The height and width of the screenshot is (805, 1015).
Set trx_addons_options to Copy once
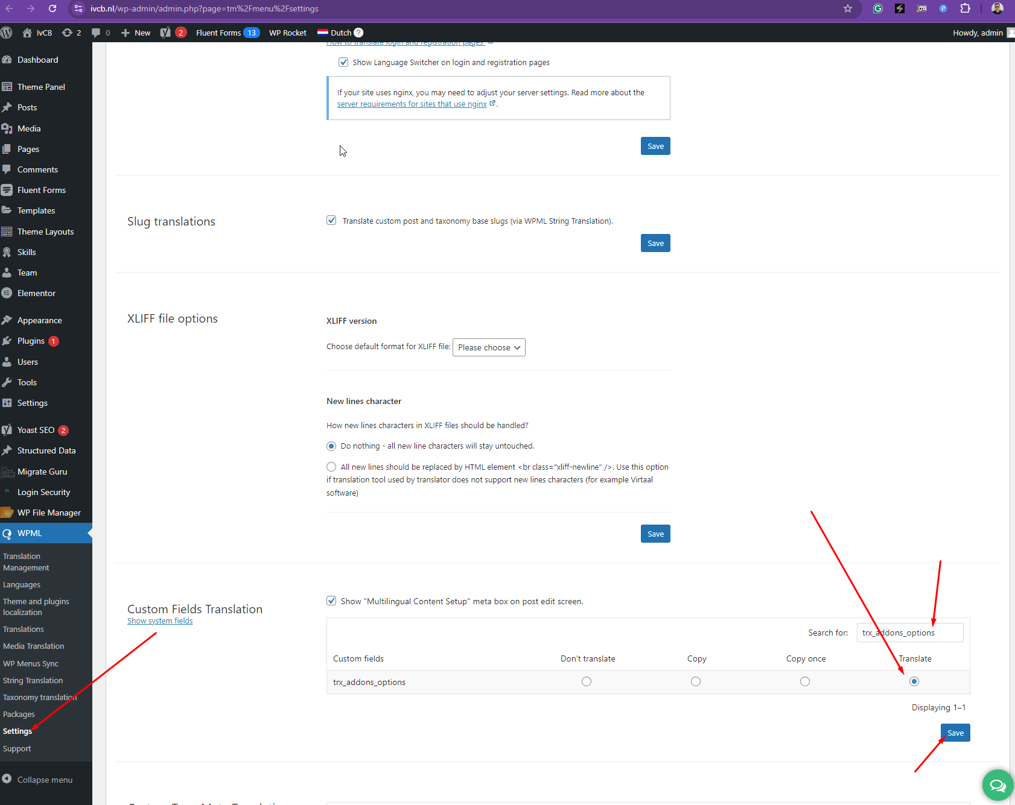click(x=805, y=681)
